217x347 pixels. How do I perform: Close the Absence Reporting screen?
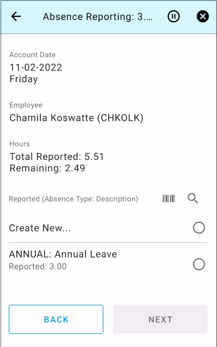click(x=203, y=17)
